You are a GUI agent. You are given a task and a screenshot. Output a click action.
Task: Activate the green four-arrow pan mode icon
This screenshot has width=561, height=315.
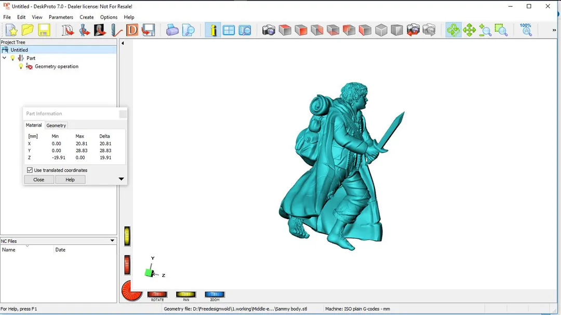coord(469,30)
